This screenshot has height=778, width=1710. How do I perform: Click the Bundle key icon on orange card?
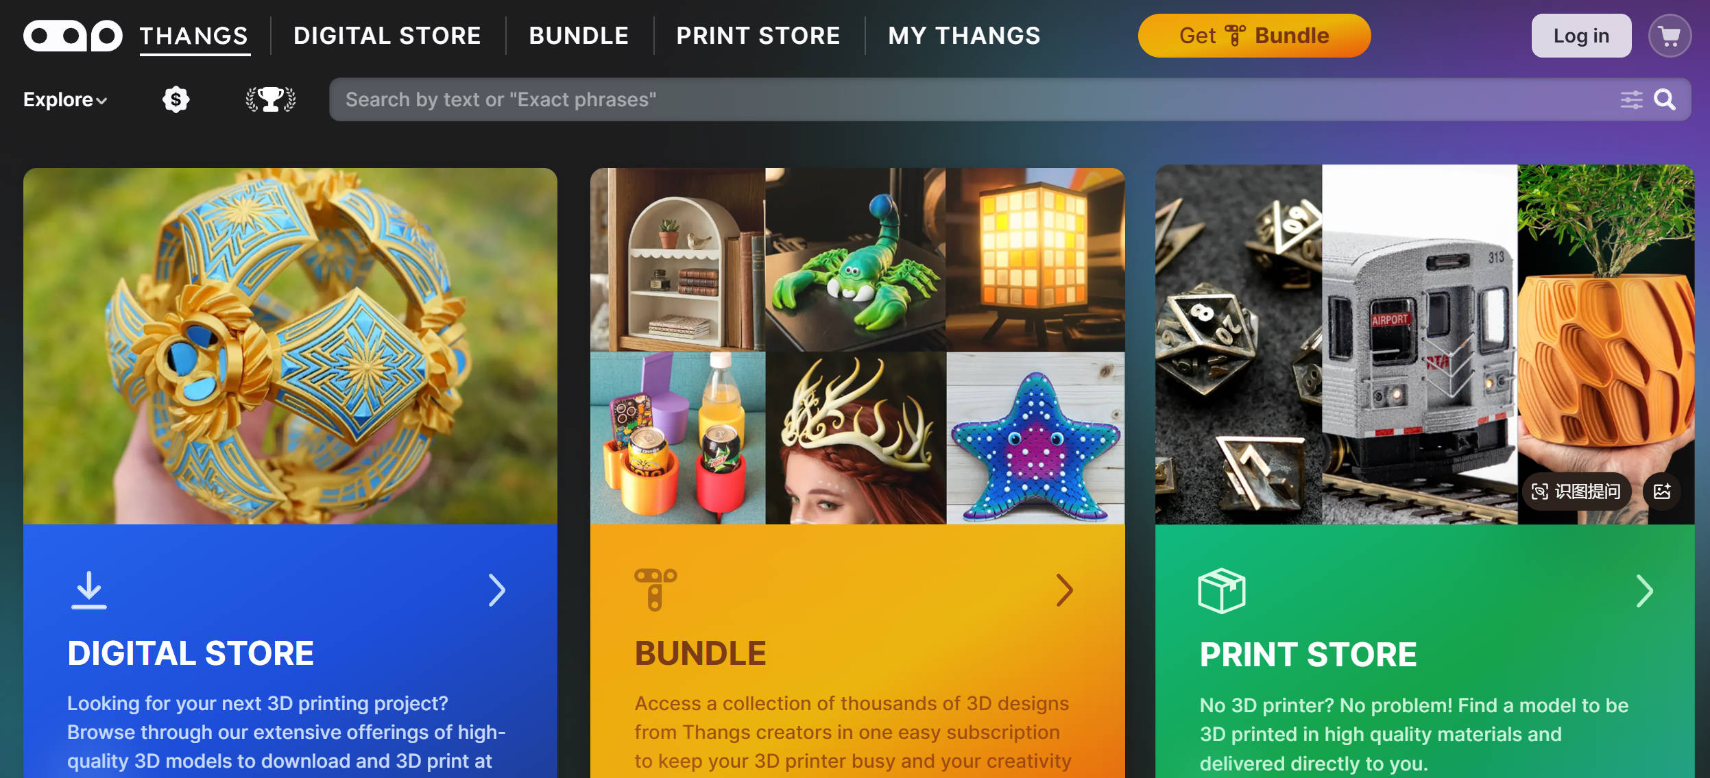[655, 589]
